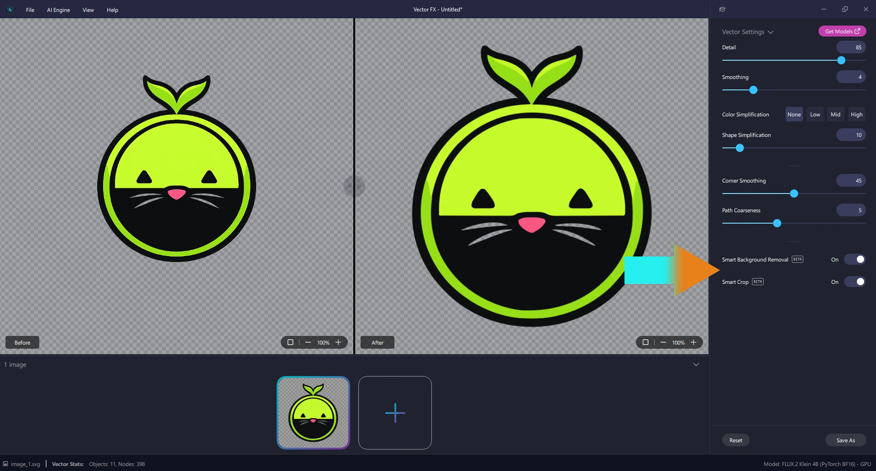Click the Get Models button
This screenshot has width=876, height=471.
pos(842,31)
